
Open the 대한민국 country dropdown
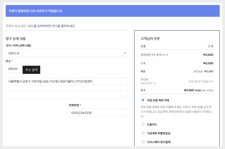tap(67, 53)
